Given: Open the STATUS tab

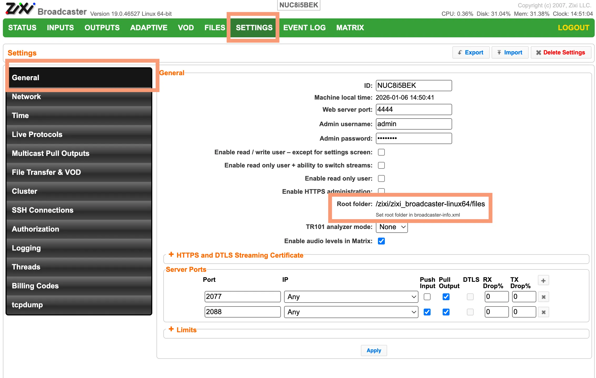Looking at the screenshot, I should [x=22, y=28].
